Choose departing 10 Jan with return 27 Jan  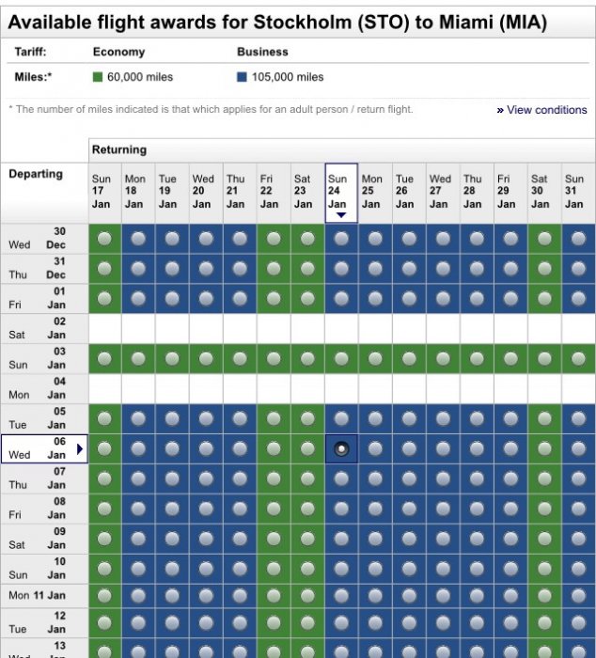point(443,570)
